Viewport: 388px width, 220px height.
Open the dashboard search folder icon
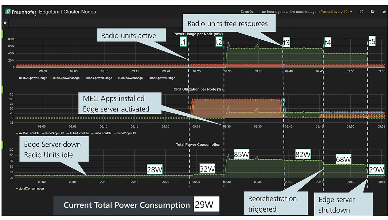coord(373,12)
